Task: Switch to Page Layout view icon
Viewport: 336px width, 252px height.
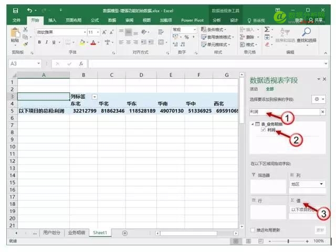Action: pos(248,241)
